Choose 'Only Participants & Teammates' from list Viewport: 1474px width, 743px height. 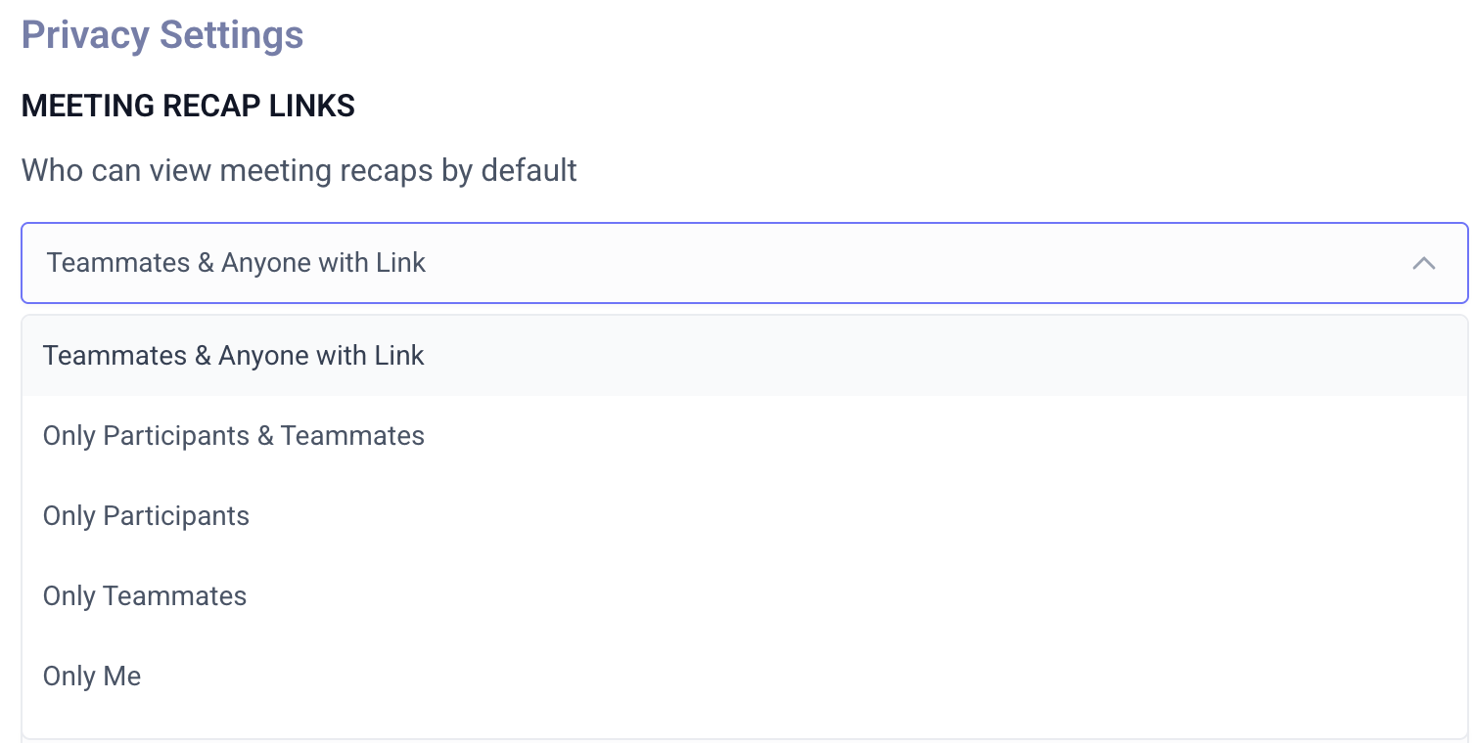coord(233,436)
